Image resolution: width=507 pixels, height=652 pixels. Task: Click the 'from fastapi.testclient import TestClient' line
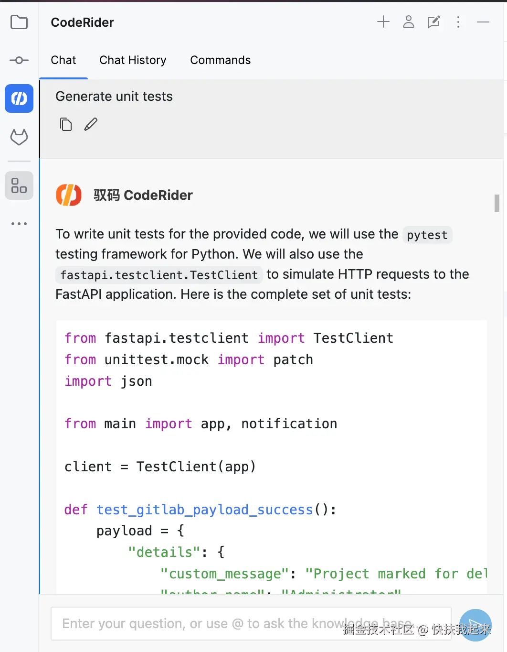229,338
